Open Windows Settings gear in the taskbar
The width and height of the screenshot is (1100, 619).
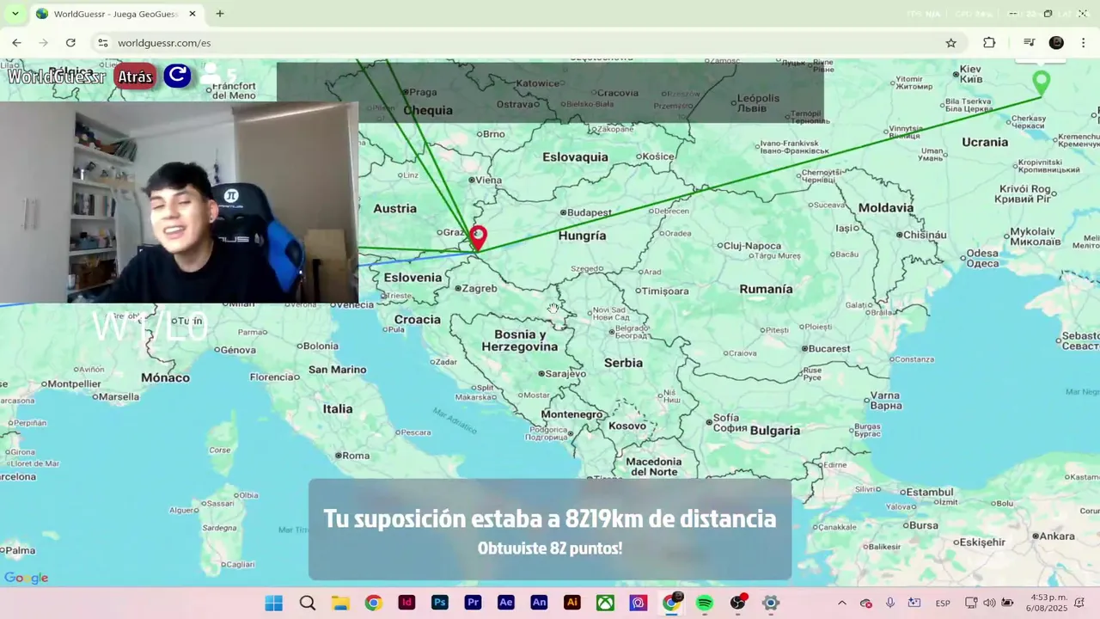tap(771, 603)
